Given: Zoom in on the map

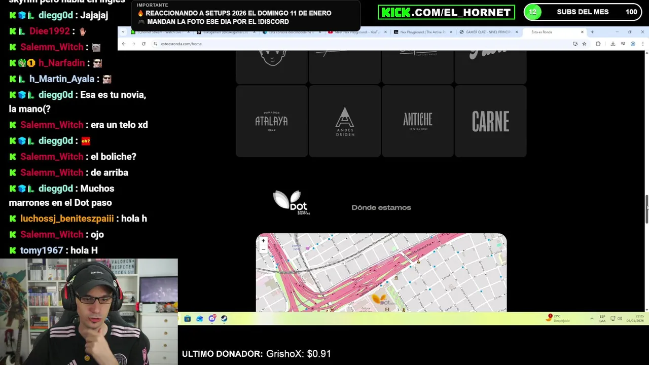Looking at the screenshot, I should pos(263,241).
